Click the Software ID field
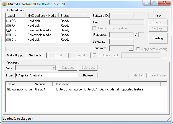This screenshot has height=124, width=173. [121, 15]
